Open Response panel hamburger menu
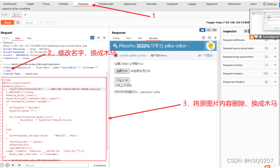The width and height of the screenshot is (280, 168). tap(216, 38)
